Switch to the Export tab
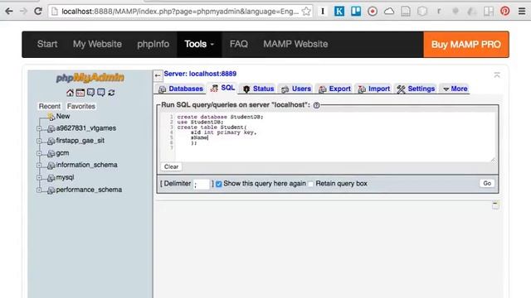 pyautogui.click(x=334, y=89)
